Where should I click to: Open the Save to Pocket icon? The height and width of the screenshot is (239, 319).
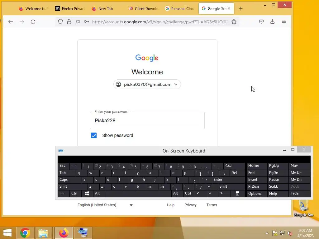pos(261,21)
